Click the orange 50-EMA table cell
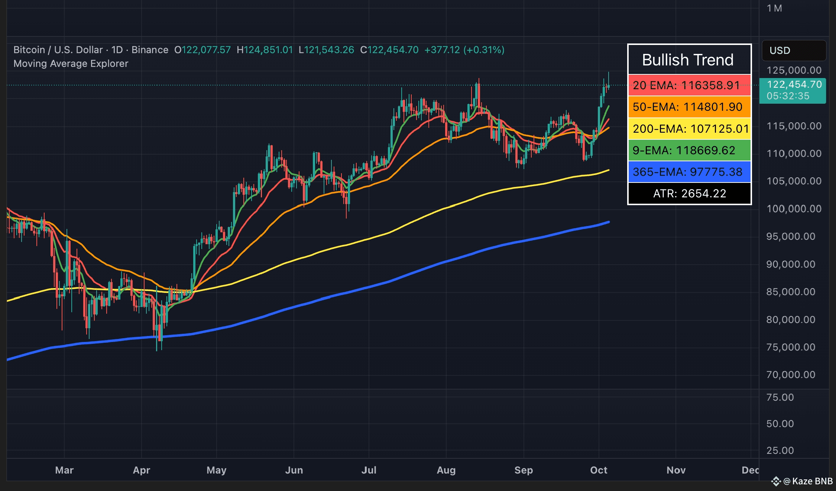 [689, 107]
